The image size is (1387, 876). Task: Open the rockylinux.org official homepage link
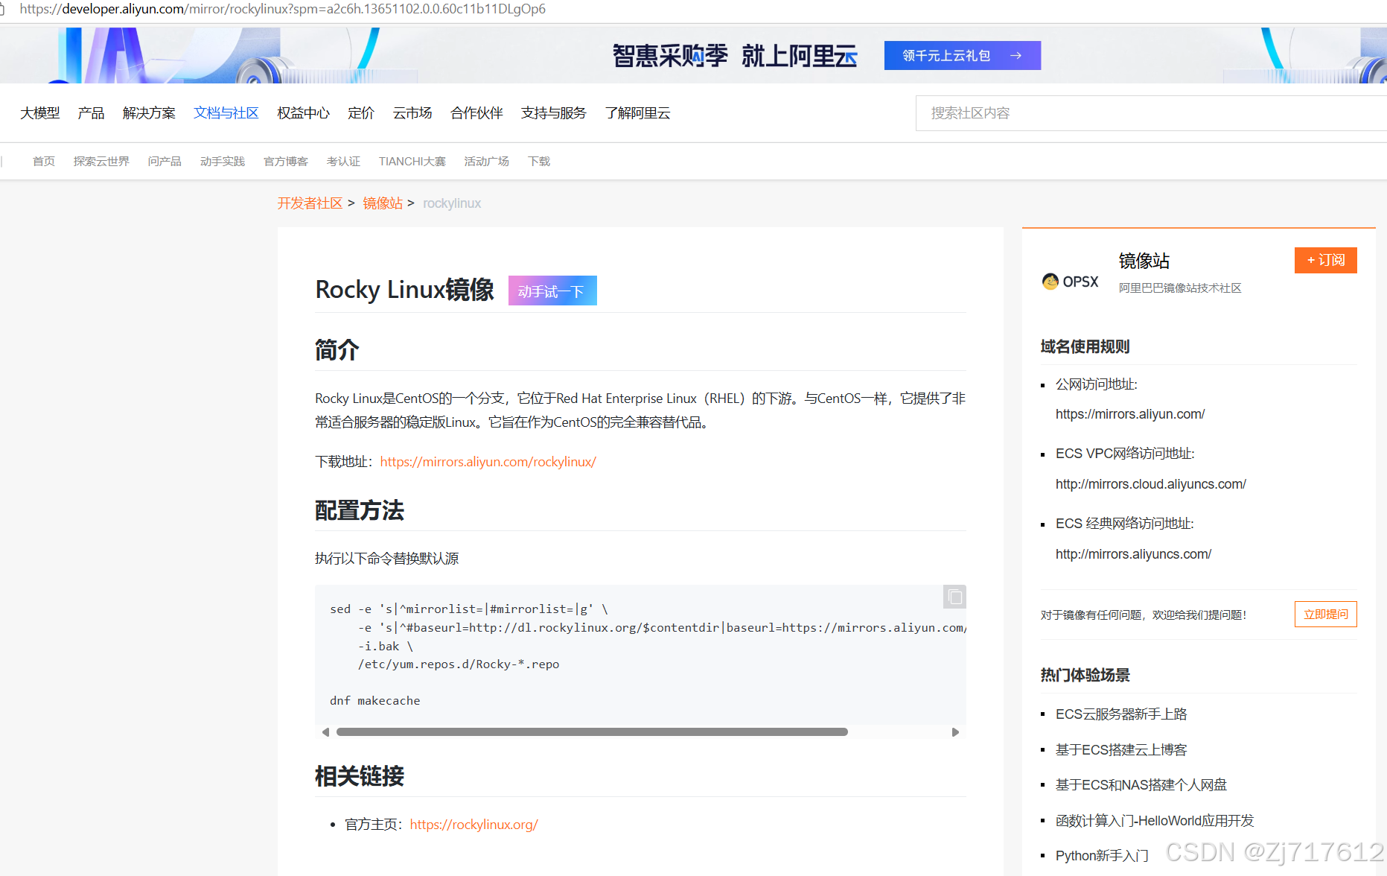coord(474,825)
